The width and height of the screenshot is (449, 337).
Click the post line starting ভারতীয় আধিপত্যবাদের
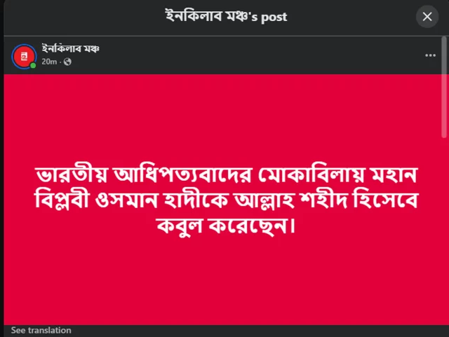coord(226,174)
